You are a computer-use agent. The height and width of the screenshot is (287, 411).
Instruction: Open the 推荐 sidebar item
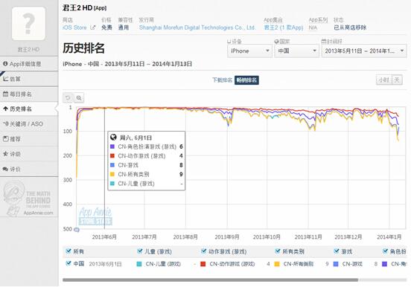[29, 139]
